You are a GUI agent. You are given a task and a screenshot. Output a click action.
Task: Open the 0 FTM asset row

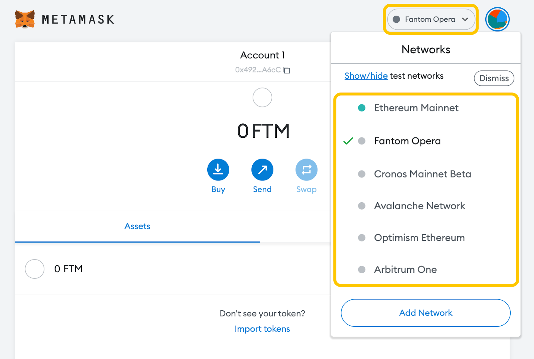173,269
